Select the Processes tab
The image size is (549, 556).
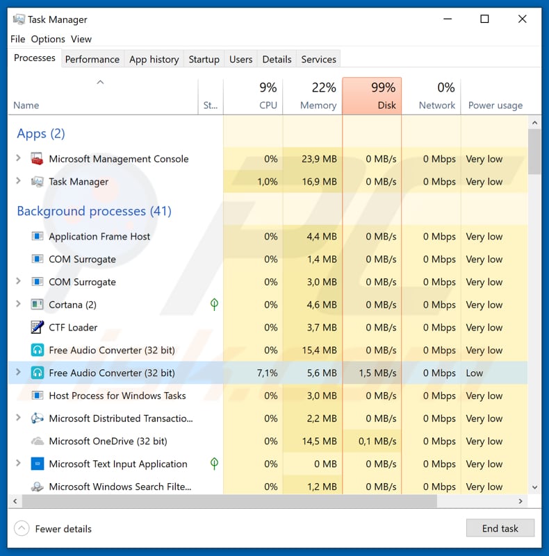35,58
